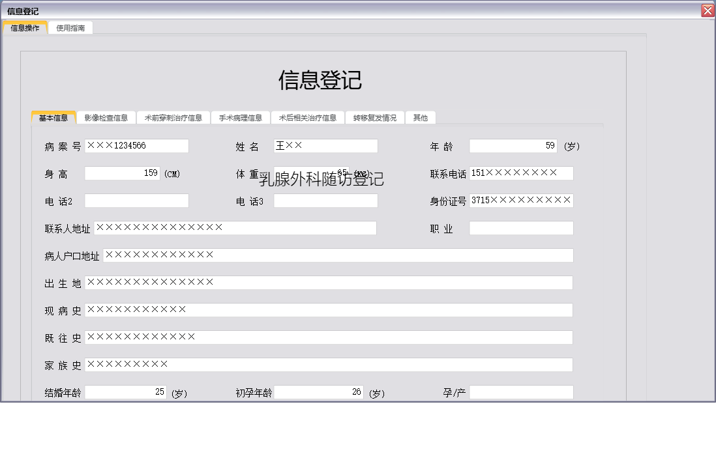Switch to the 转移复发情况 tab
This screenshot has width=716, height=454.
(x=376, y=117)
